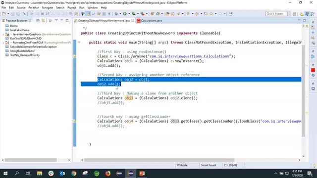Image resolution: width=317 pixels, height=178 pixels.
Task: Toggle the Word Wrap toolbar icon
Action: coord(94,14)
